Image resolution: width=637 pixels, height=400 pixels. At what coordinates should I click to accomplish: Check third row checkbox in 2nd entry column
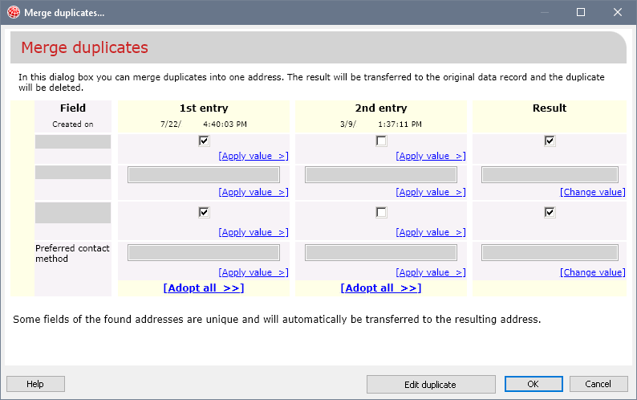click(381, 213)
